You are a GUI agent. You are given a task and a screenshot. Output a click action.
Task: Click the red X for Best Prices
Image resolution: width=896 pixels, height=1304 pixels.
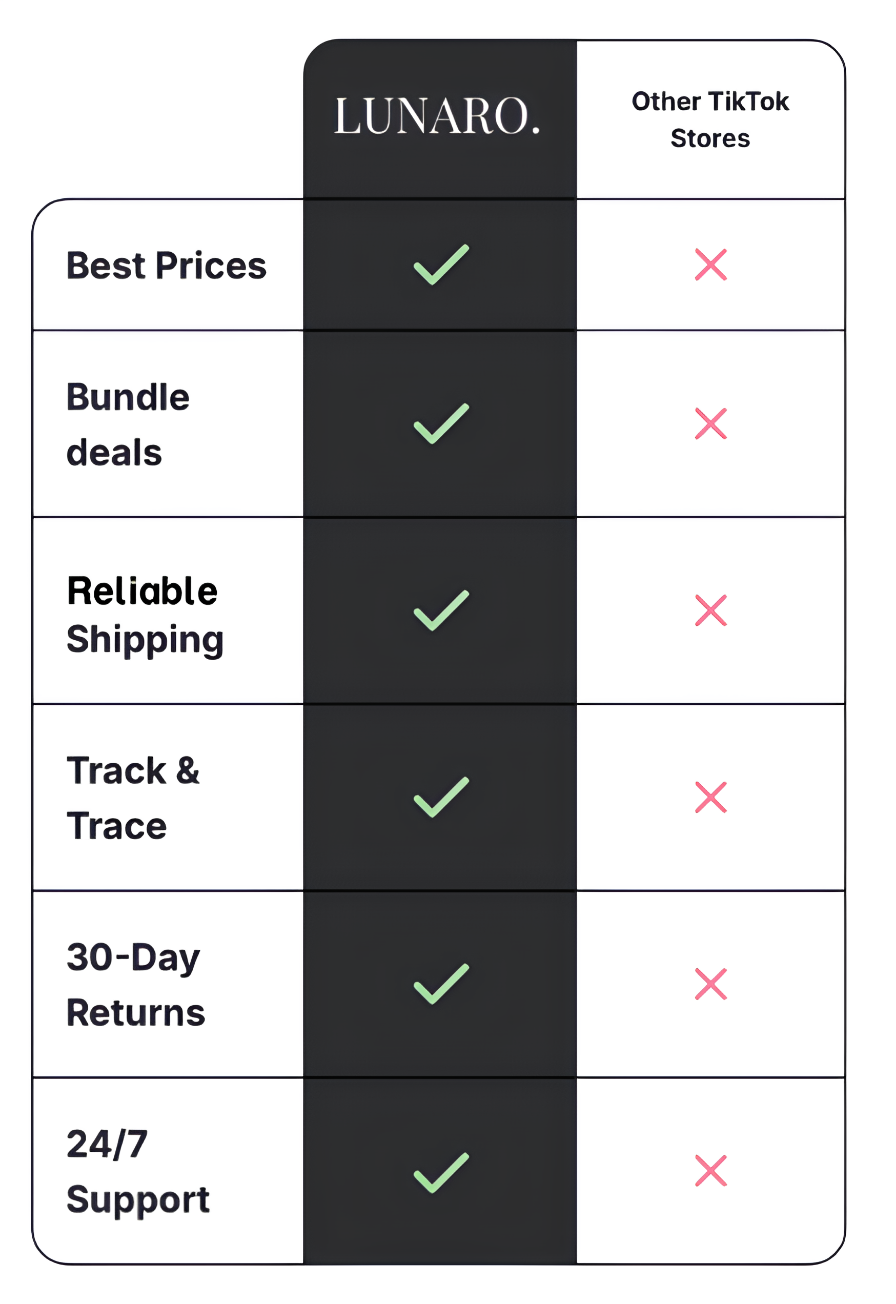click(x=711, y=264)
